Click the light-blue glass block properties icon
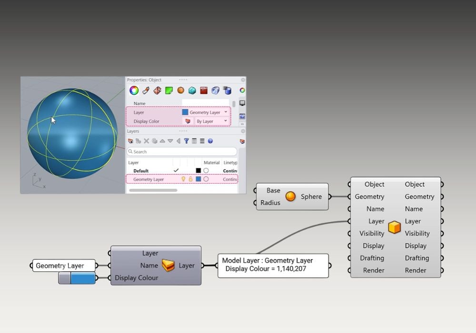The width and height of the screenshot is (476, 333). pos(215,90)
